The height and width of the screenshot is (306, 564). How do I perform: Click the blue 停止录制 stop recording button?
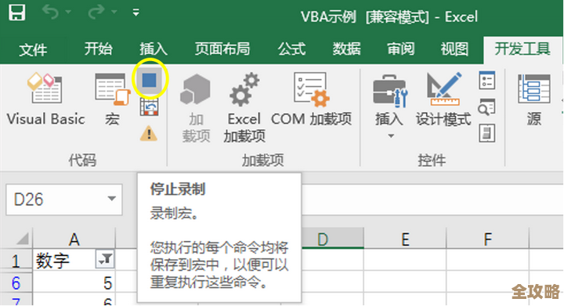(149, 80)
